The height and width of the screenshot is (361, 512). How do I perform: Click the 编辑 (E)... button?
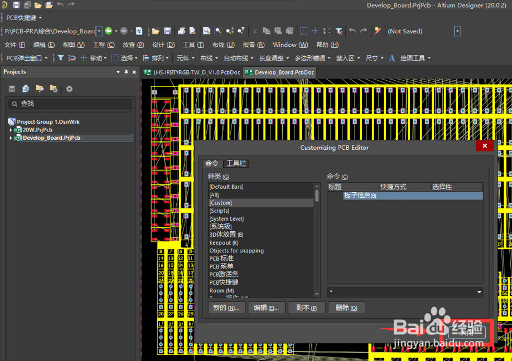click(267, 308)
